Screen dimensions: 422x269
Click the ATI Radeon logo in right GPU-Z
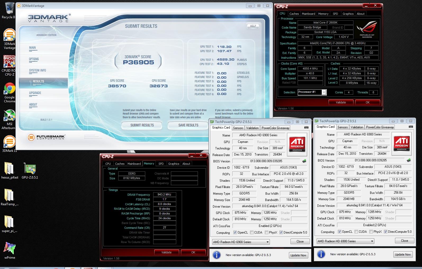pyautogui.click(x=402, y=143)
